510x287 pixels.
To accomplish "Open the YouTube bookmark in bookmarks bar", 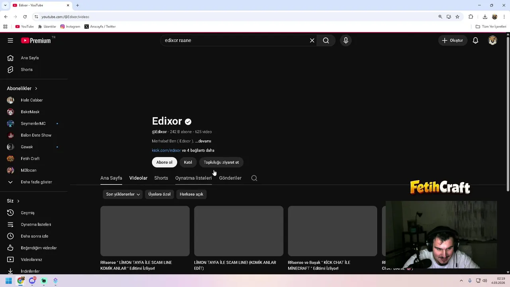I will pyautogui.click(x=24, y=26).
